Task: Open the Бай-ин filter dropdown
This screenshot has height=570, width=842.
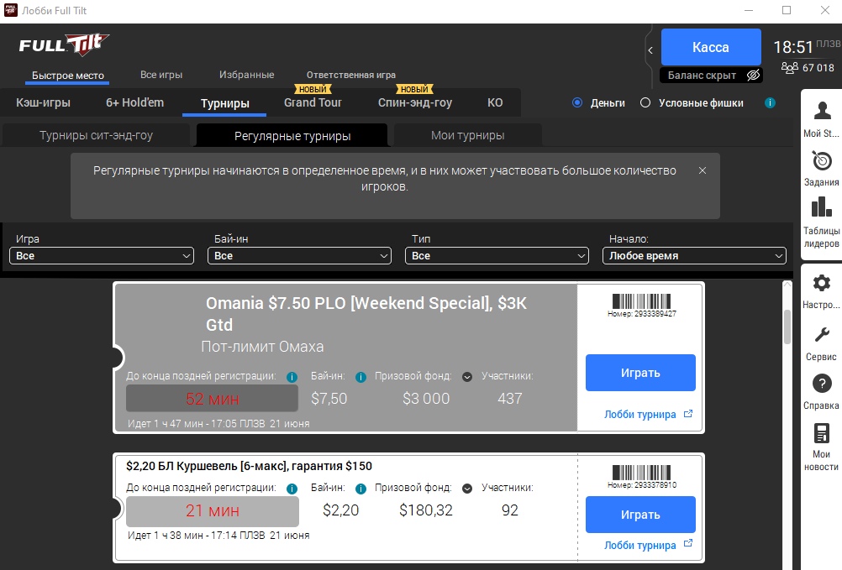Action: 299,256
